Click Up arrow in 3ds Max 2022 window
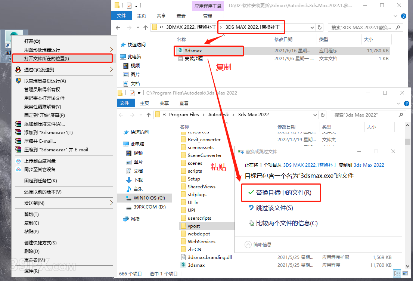 (149, 115)
